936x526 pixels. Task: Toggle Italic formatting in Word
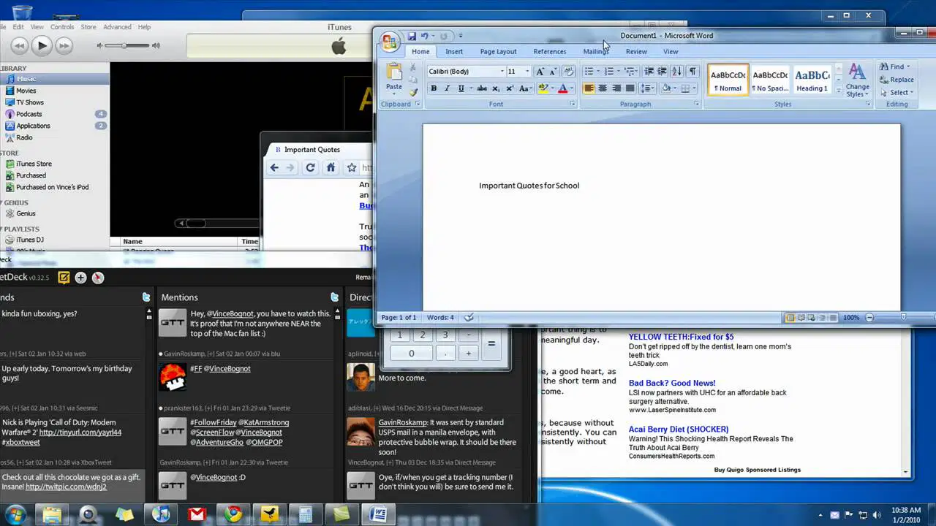(x=447, y=88)
